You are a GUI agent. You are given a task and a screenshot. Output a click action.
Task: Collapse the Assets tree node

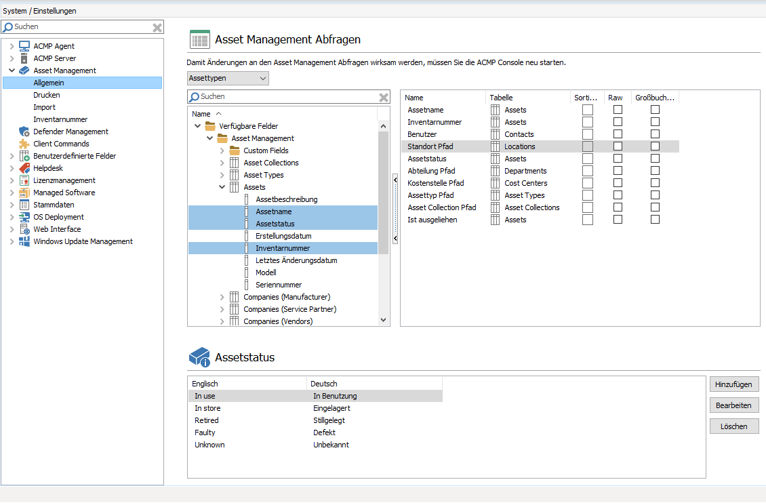223,186
